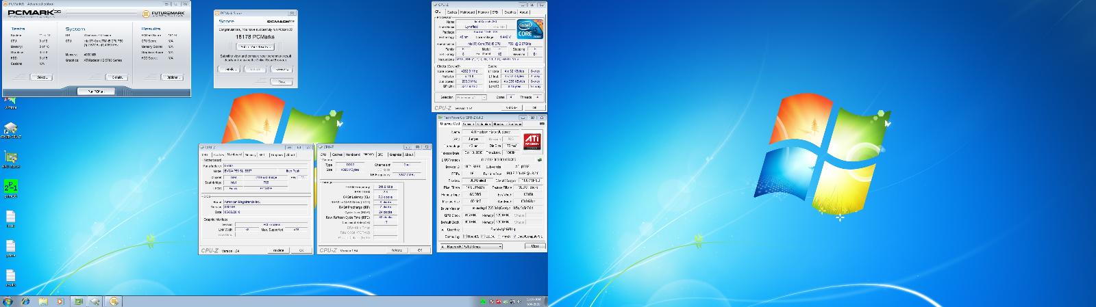Click the Futuremark logo in PCMark05

163,14
